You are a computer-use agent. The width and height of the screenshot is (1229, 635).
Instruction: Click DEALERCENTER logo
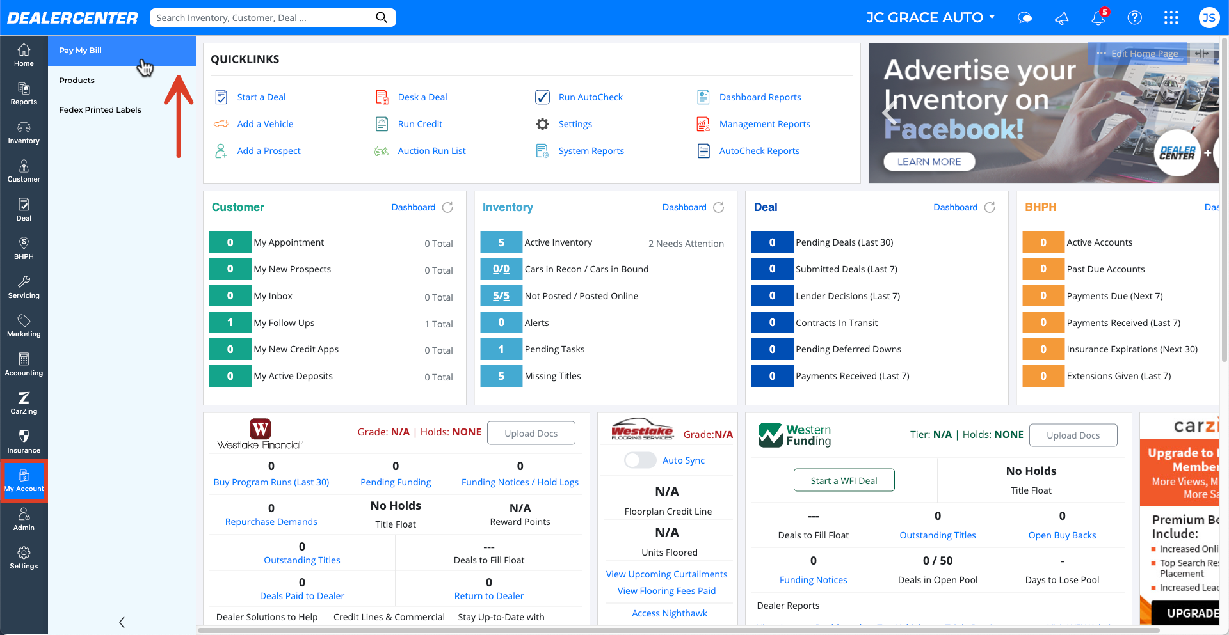(x=72, y=18)
